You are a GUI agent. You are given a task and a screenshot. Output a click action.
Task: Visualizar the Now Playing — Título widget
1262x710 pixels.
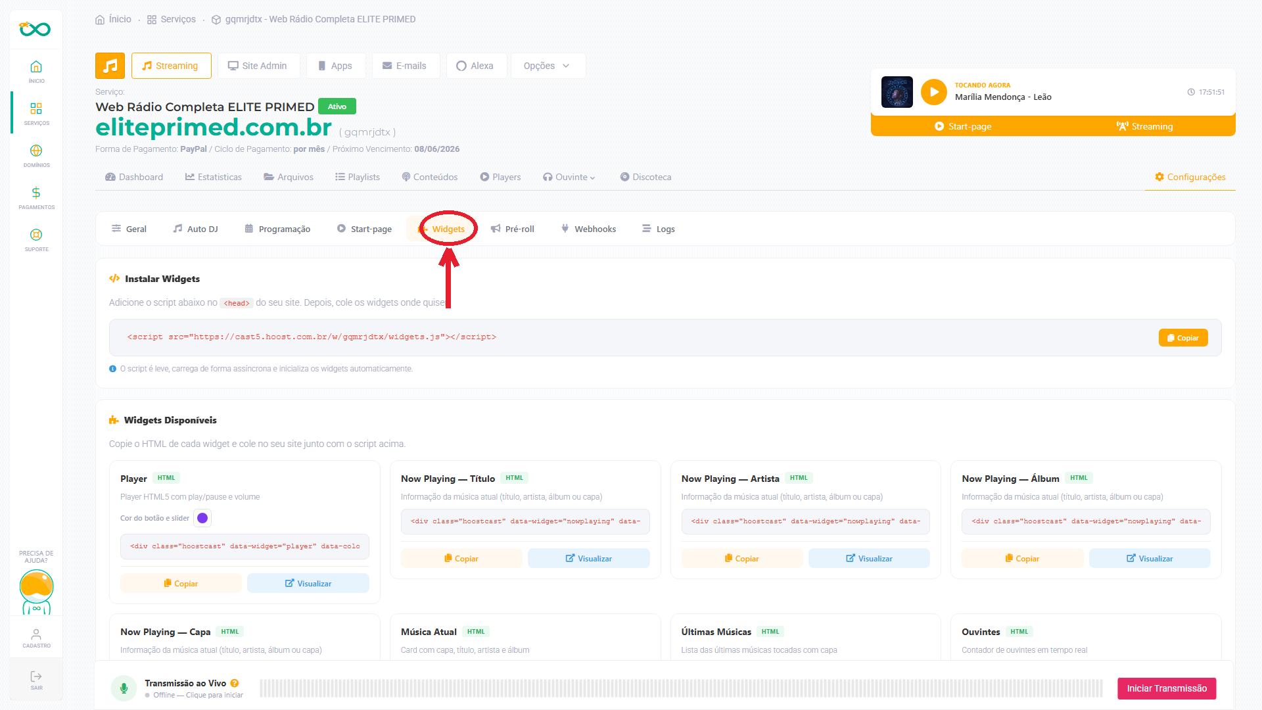[589, 558]
